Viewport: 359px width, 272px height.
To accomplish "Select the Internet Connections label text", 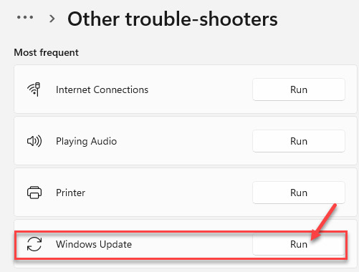I will pos(102,89).
